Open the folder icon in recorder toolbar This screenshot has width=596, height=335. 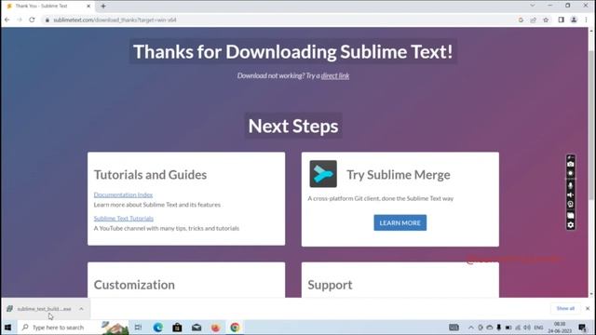(571, 215)
